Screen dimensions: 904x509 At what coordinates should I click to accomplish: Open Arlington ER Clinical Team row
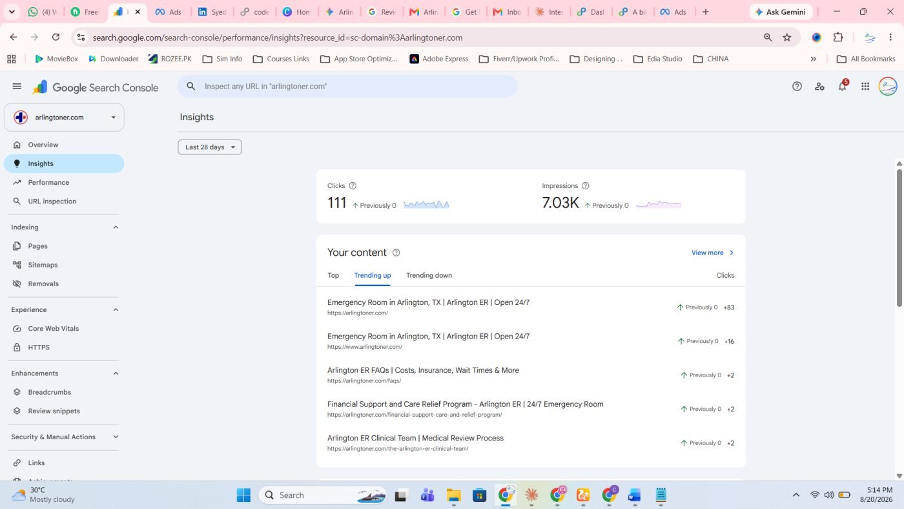click(531, 443)
